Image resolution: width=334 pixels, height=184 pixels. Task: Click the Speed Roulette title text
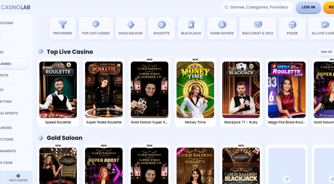tap(58, 122)
